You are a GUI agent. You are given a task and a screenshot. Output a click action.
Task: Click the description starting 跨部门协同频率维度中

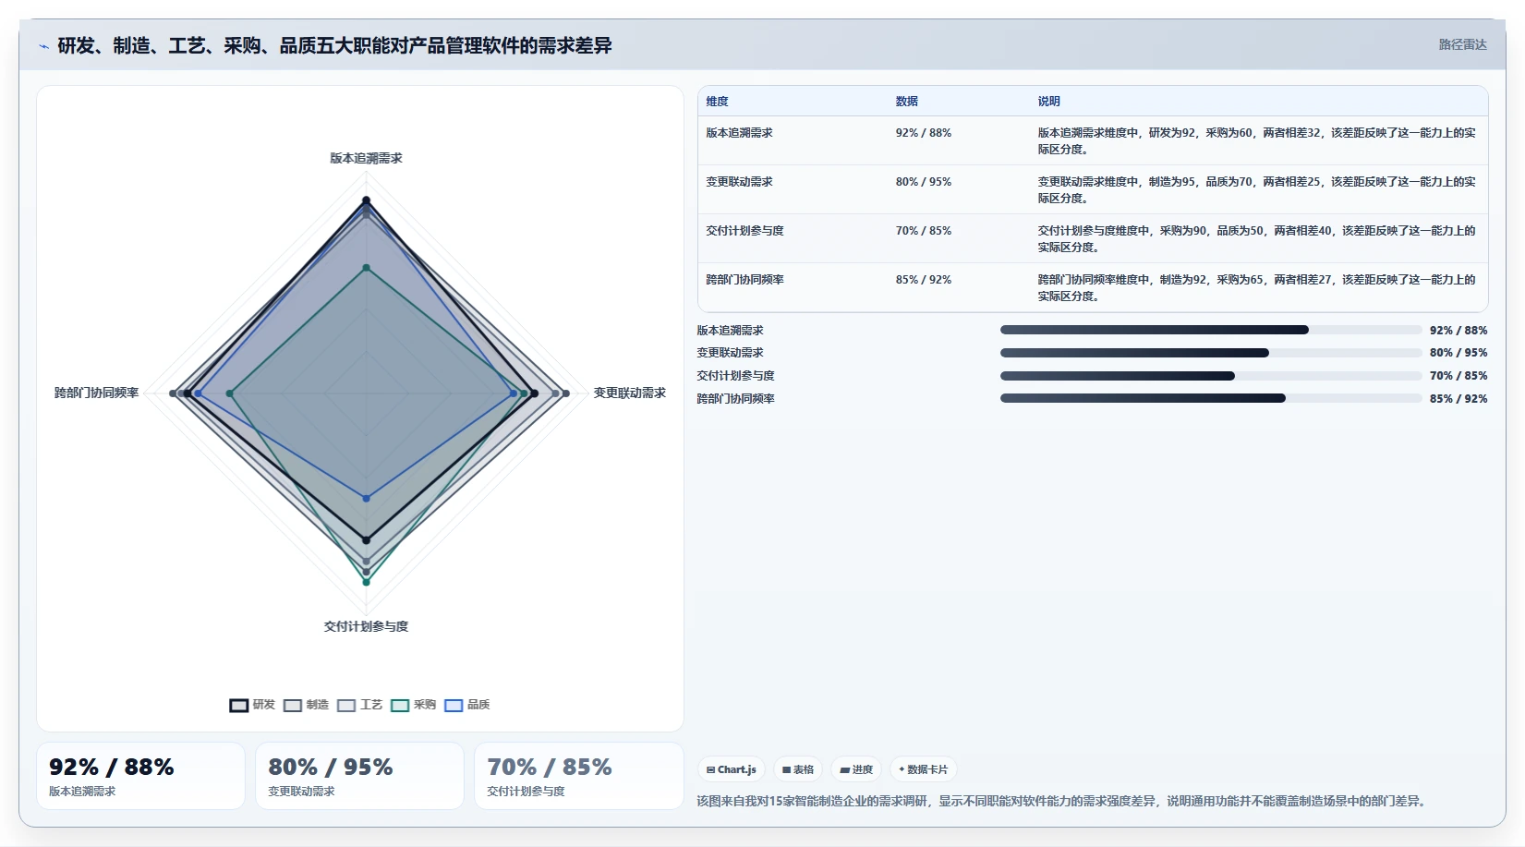click(x=1256, y=288)
